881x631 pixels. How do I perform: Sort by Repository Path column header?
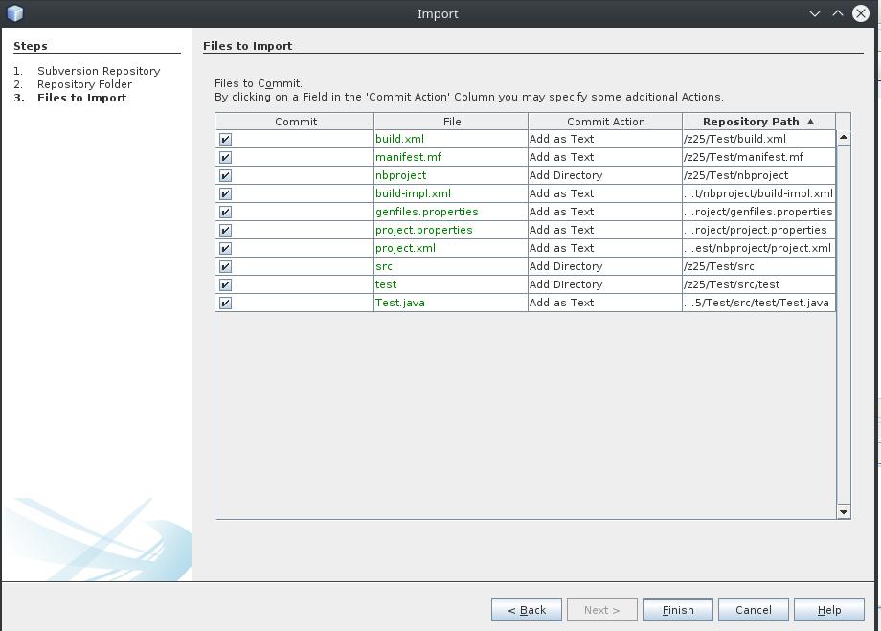pos(758,122)
